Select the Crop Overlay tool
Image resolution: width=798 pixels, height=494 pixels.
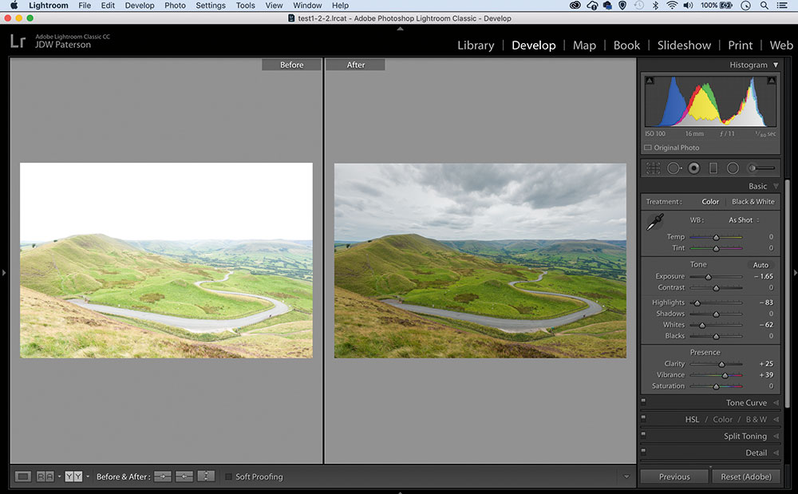coord(653,168)
